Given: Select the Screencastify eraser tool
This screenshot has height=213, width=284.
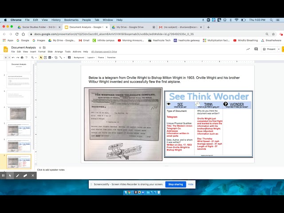Looking at the screenshot, I should tap(25, 175).
